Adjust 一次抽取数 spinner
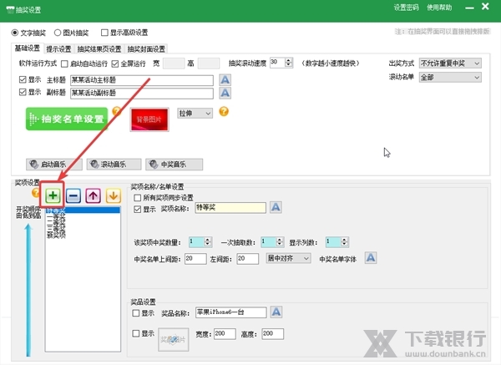The height and width of the screenshot is (365, 501). [x=280, y=242]
